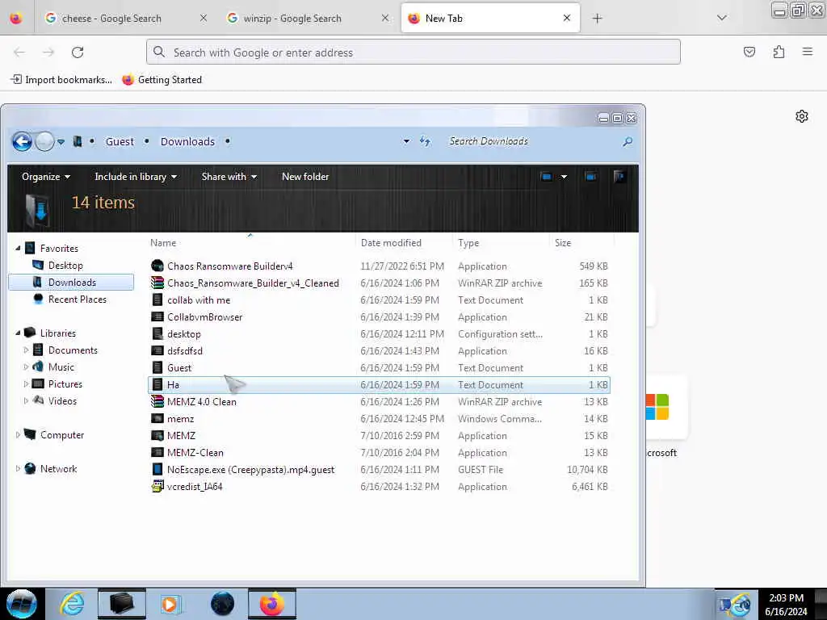
Task: Collapse the Favorites tree section
Action: [18, 249]
